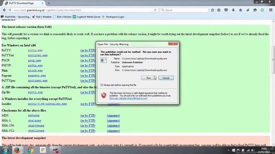Click the network signal tray icon

point(248,150)
